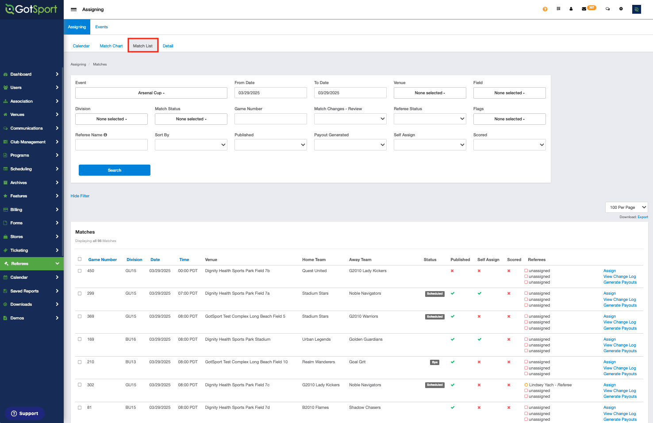Open View Change Log for game 299

(620, 300)
